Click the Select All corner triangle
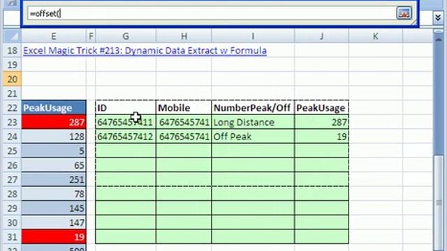Viewport: 447px width, 251px height. 12,36
